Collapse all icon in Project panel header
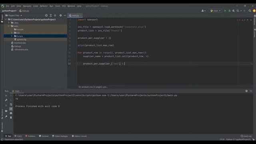 (55, 15)
